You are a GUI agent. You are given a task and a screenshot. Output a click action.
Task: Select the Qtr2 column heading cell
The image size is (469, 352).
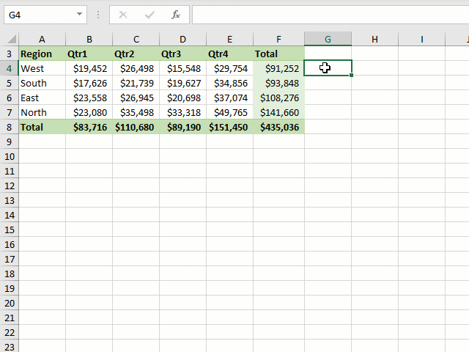(136, 54)
